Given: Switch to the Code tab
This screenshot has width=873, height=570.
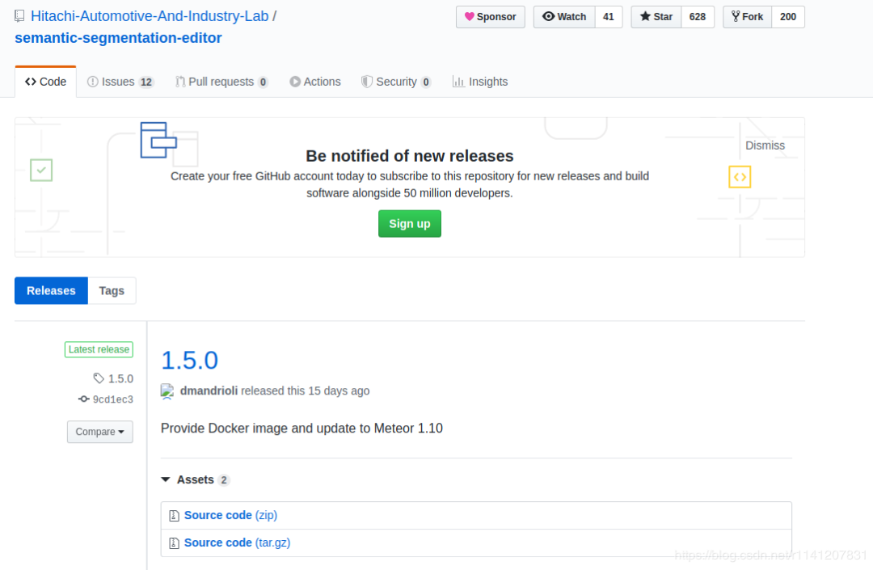Looking at the screenshot, I should 45,82.
